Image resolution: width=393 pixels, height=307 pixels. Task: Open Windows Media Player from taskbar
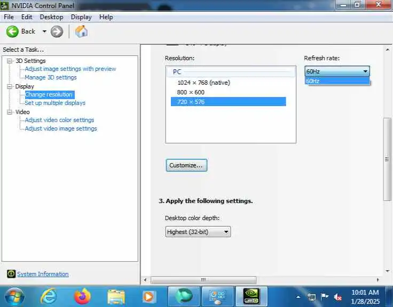[148, 297]
